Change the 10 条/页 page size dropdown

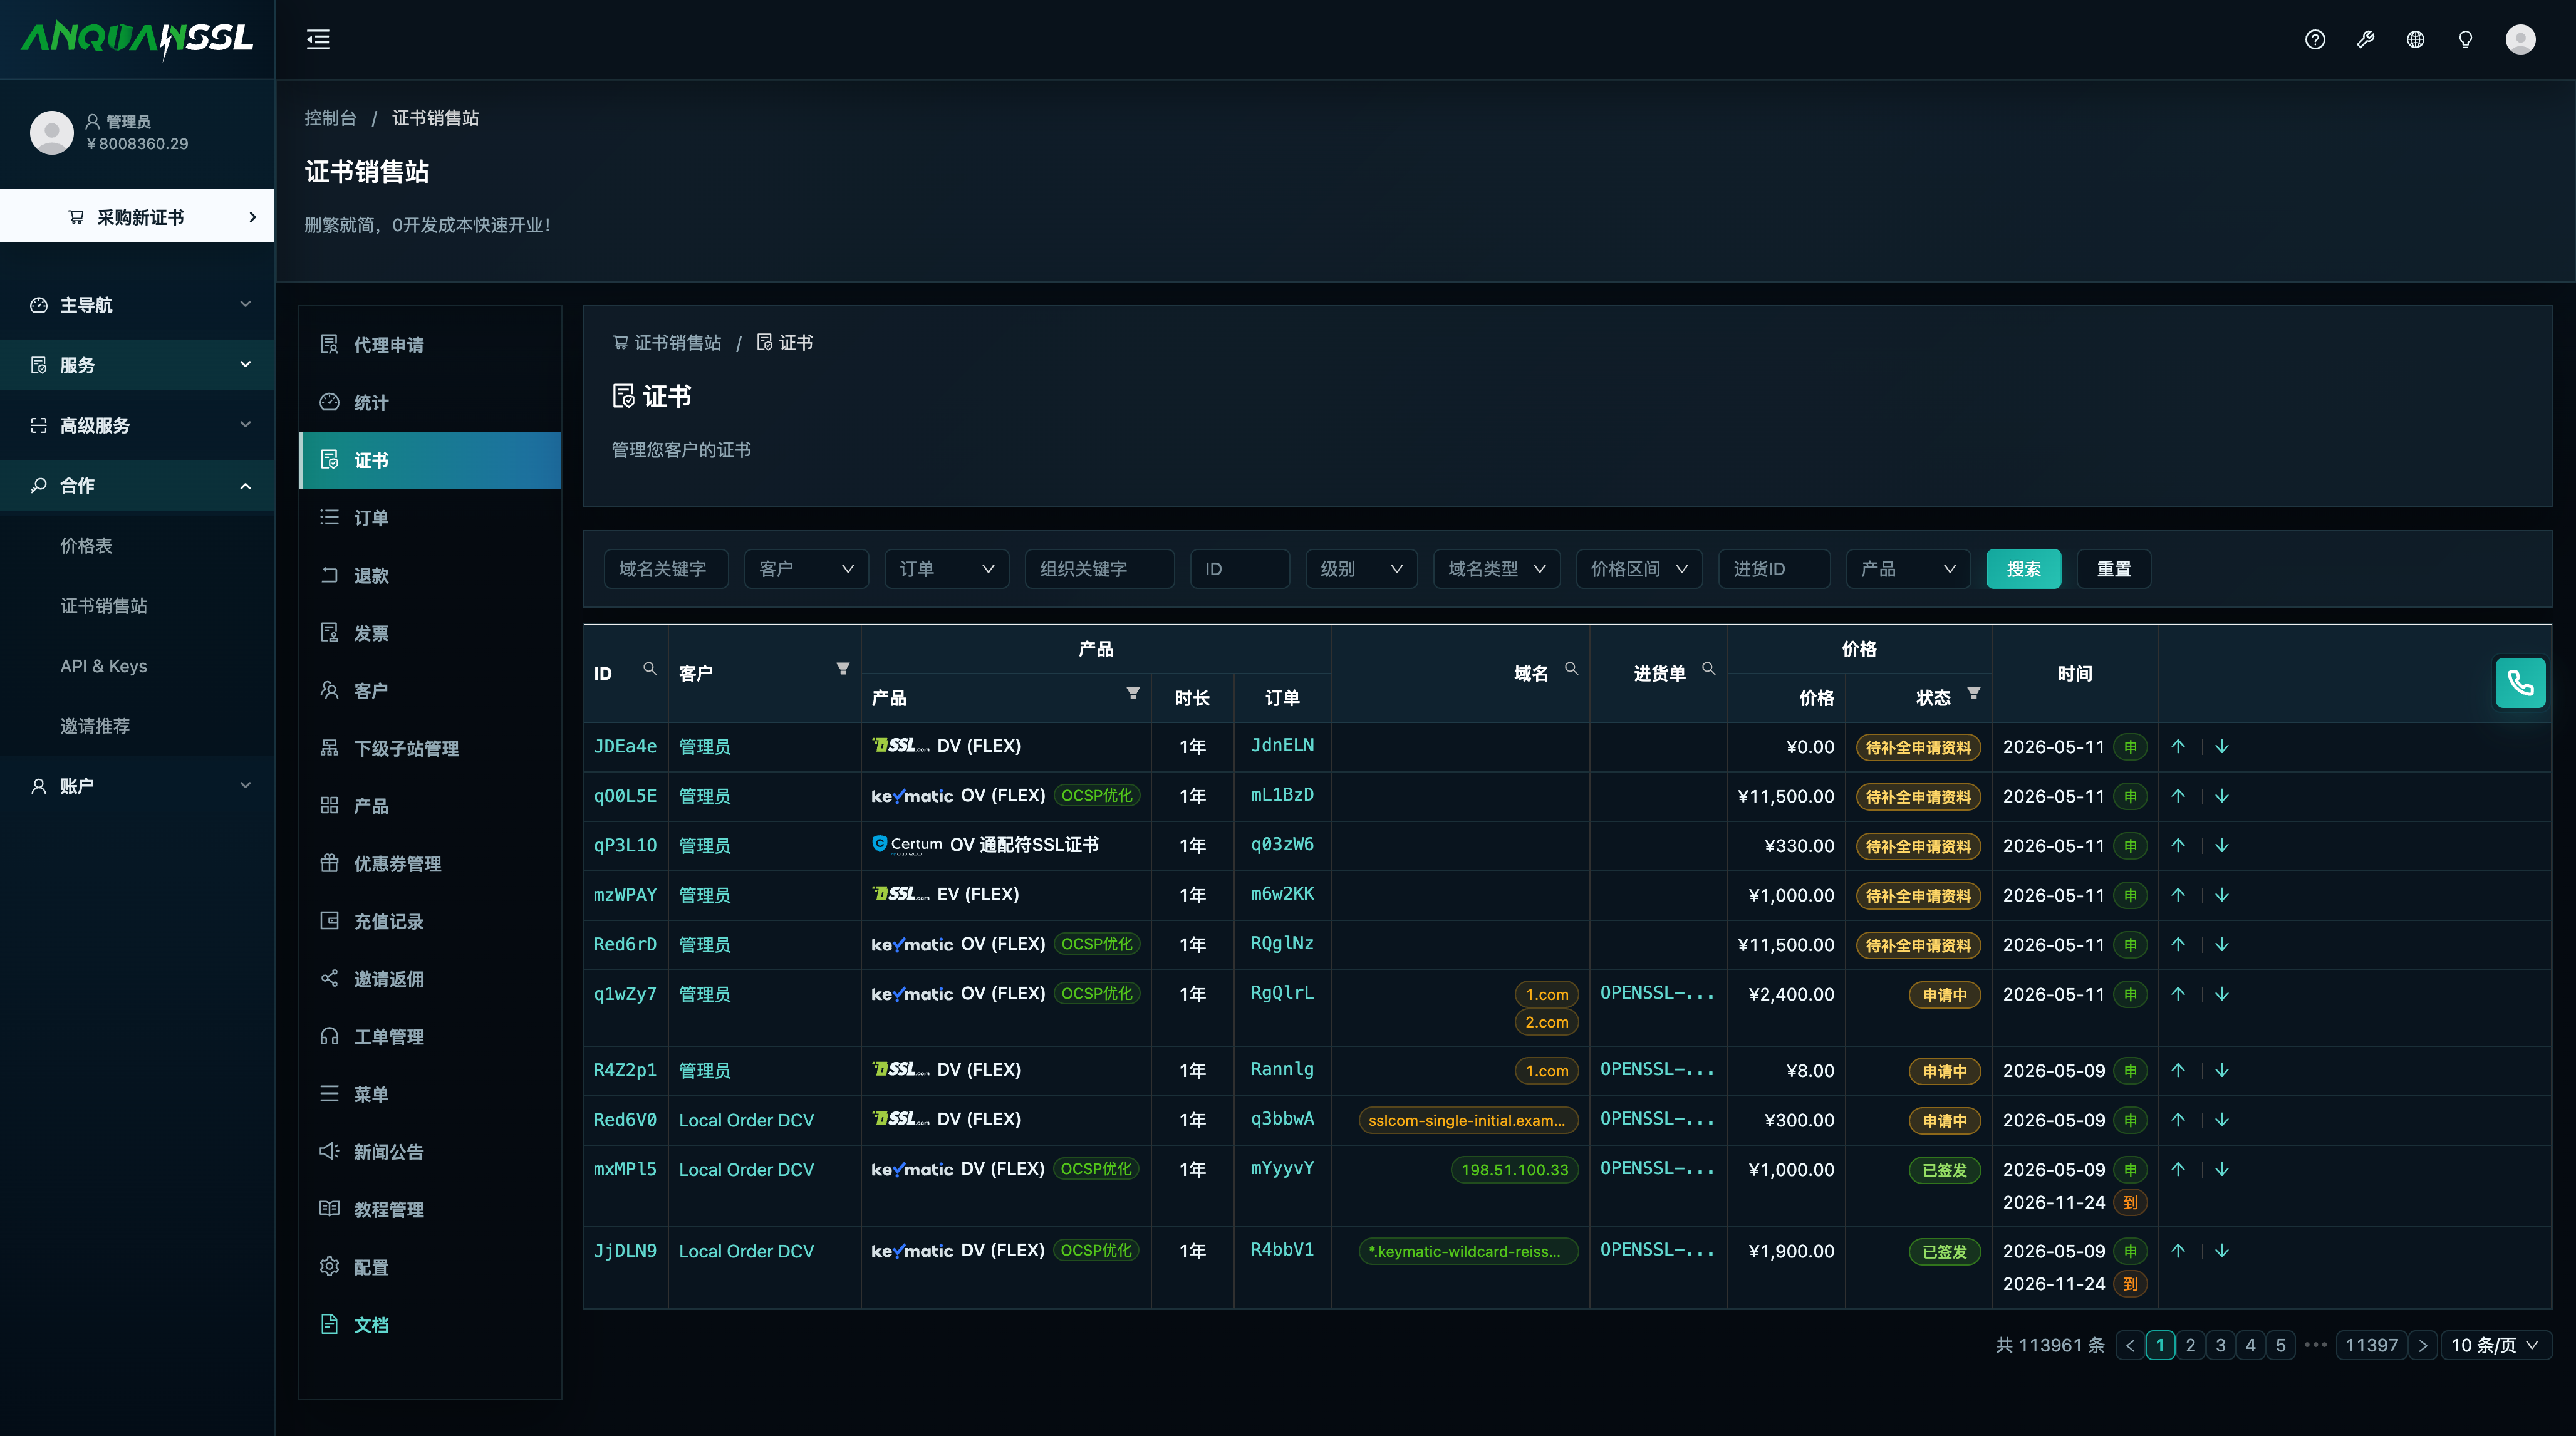point(2495,1346)
